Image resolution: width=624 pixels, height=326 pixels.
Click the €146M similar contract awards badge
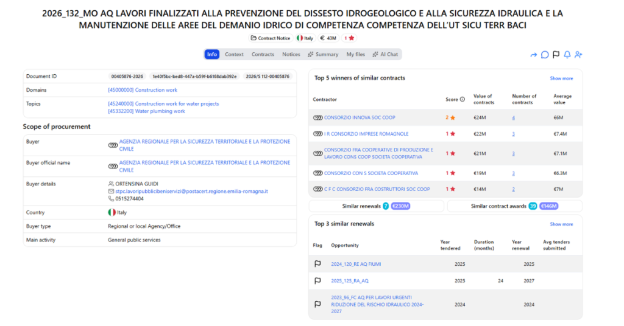point(549,206)
